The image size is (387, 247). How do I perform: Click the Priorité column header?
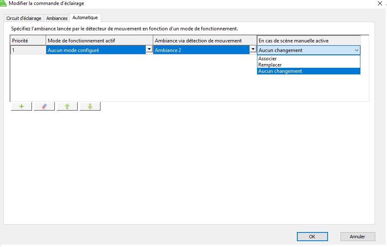pyautogui.click(x=28, y=40)
